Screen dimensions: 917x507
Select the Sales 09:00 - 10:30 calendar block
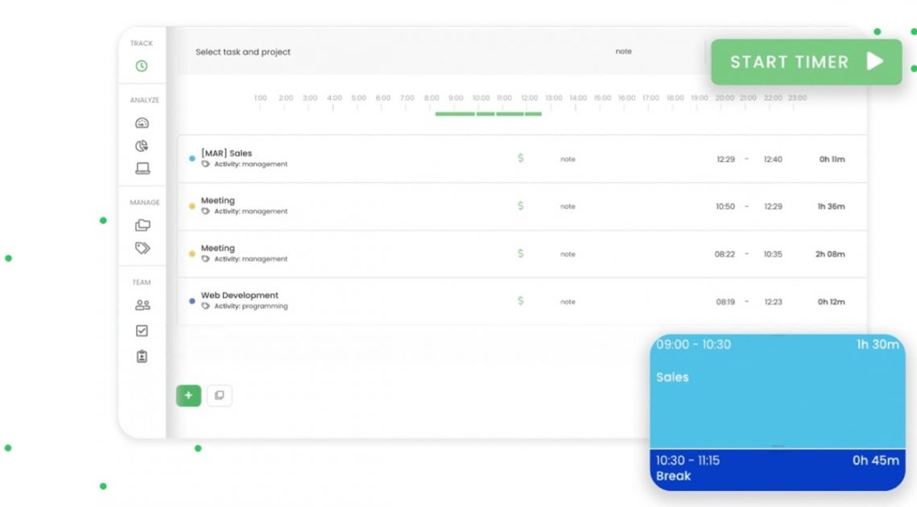(x=778, y=391)
